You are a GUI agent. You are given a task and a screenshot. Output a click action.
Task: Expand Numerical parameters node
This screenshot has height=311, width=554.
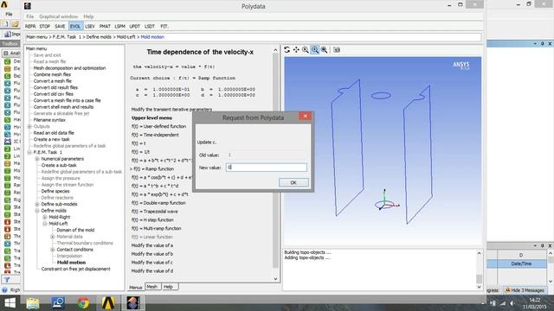37,159
